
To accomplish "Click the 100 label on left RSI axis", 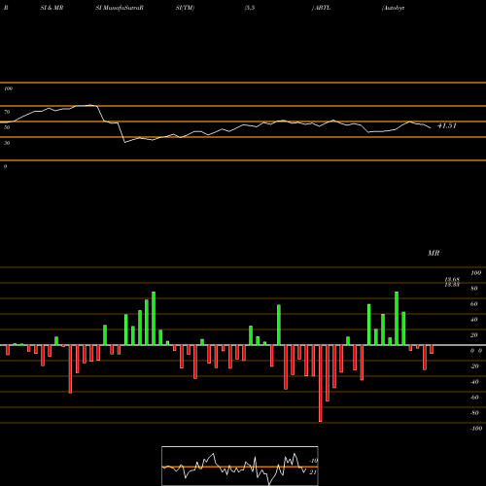I will [x=8, y=88].
